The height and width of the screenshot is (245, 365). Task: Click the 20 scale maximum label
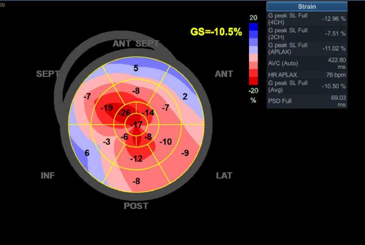(253, 18)
